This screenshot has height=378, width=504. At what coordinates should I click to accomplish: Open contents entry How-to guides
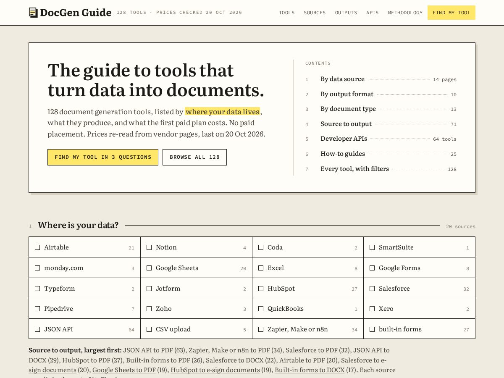[x=381, y=154]
